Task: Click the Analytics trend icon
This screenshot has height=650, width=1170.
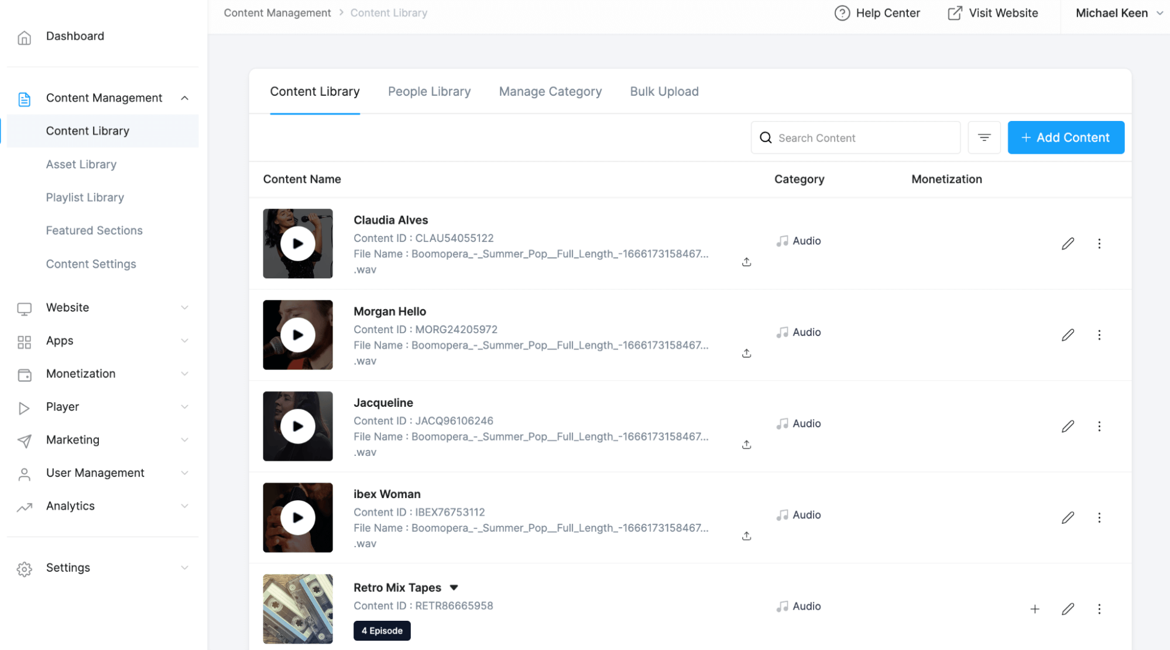Action: (24, 507)
